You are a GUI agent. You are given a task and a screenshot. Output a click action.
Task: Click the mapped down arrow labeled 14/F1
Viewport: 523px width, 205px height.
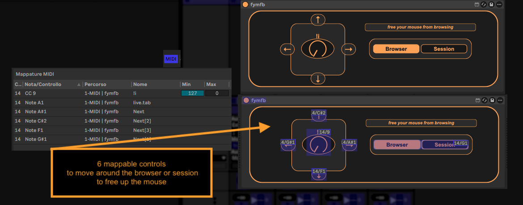[x=319, y=174]
